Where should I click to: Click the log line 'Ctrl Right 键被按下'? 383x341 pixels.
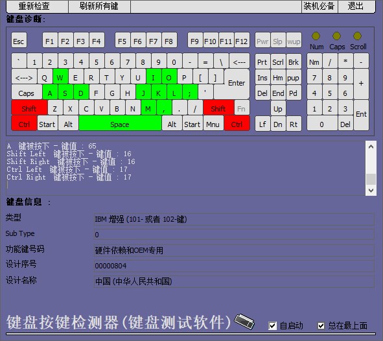pos(69,177)
